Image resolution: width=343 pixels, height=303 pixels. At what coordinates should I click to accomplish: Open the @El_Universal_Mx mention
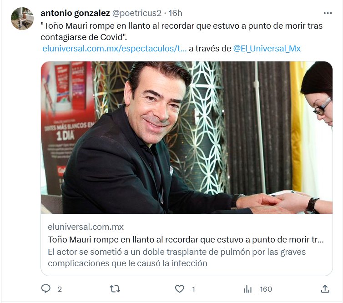267,49
